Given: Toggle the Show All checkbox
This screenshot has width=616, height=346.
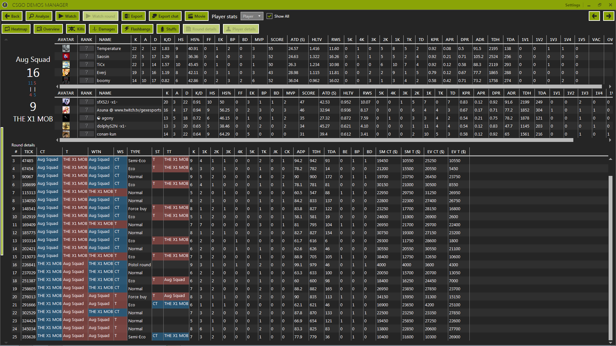Looking at the screenshot, I should tap(269, 16).
